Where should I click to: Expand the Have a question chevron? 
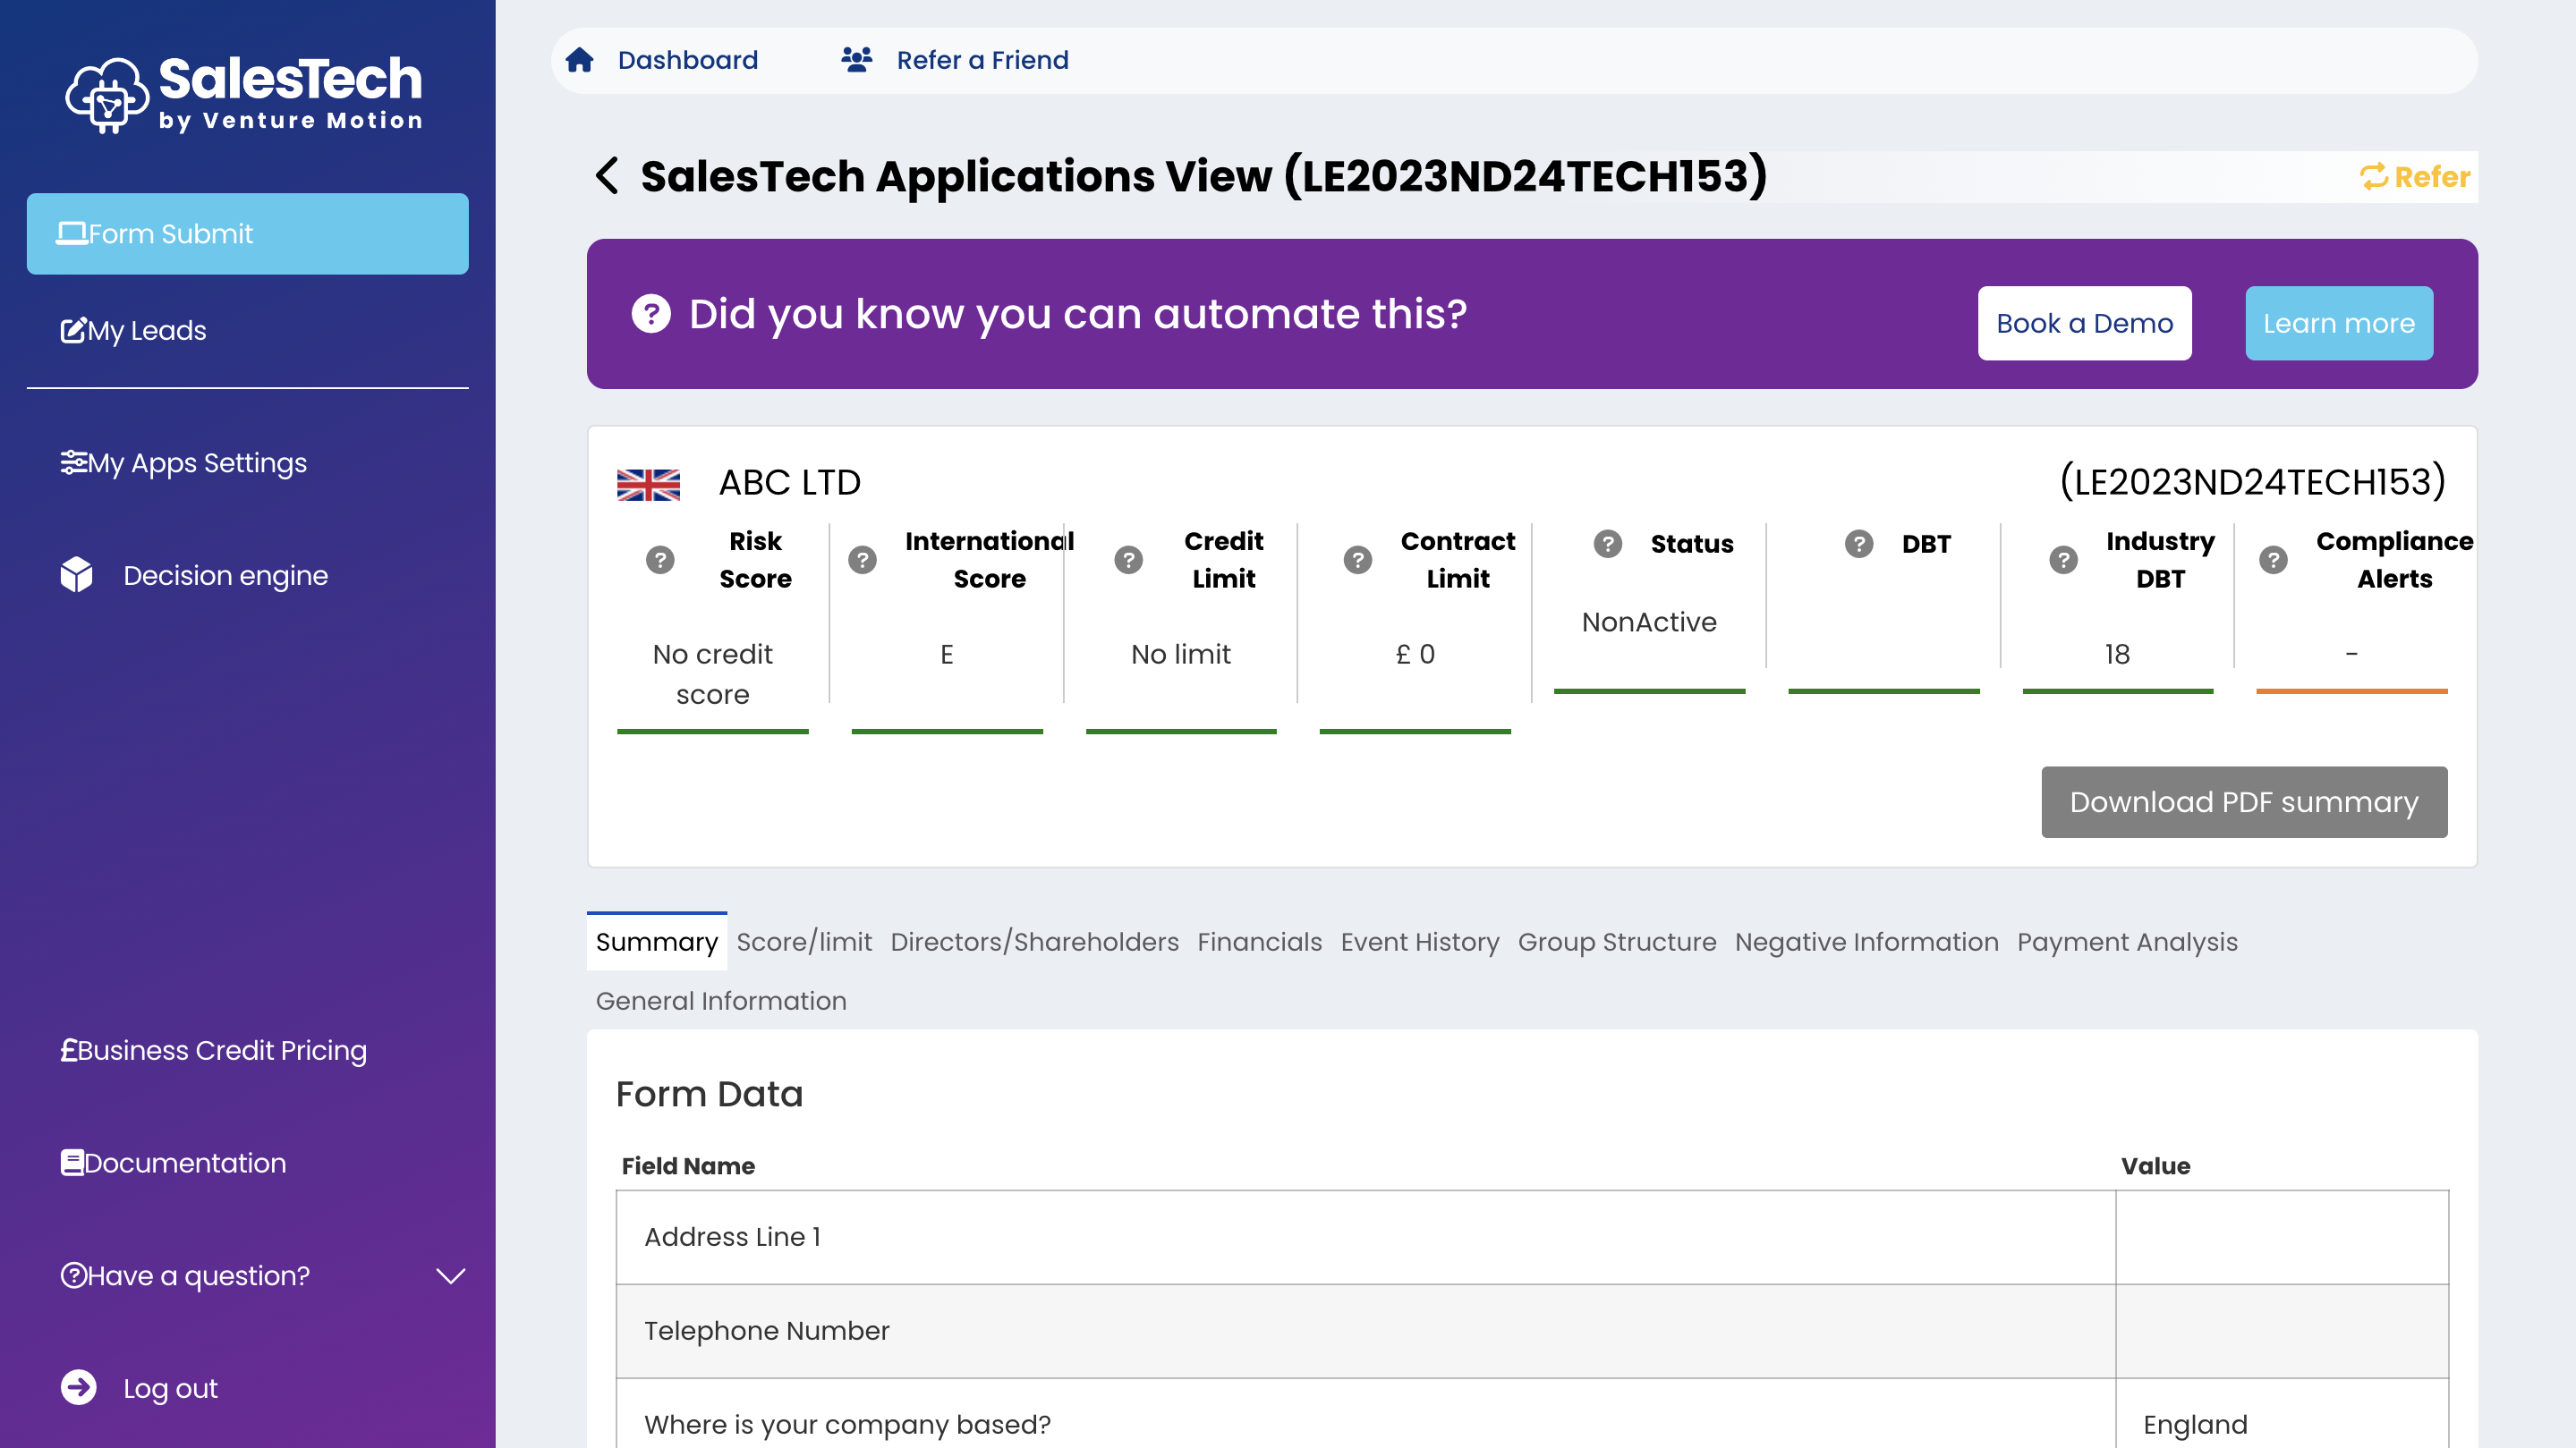pyautogui.click(x=451, y=1275)
